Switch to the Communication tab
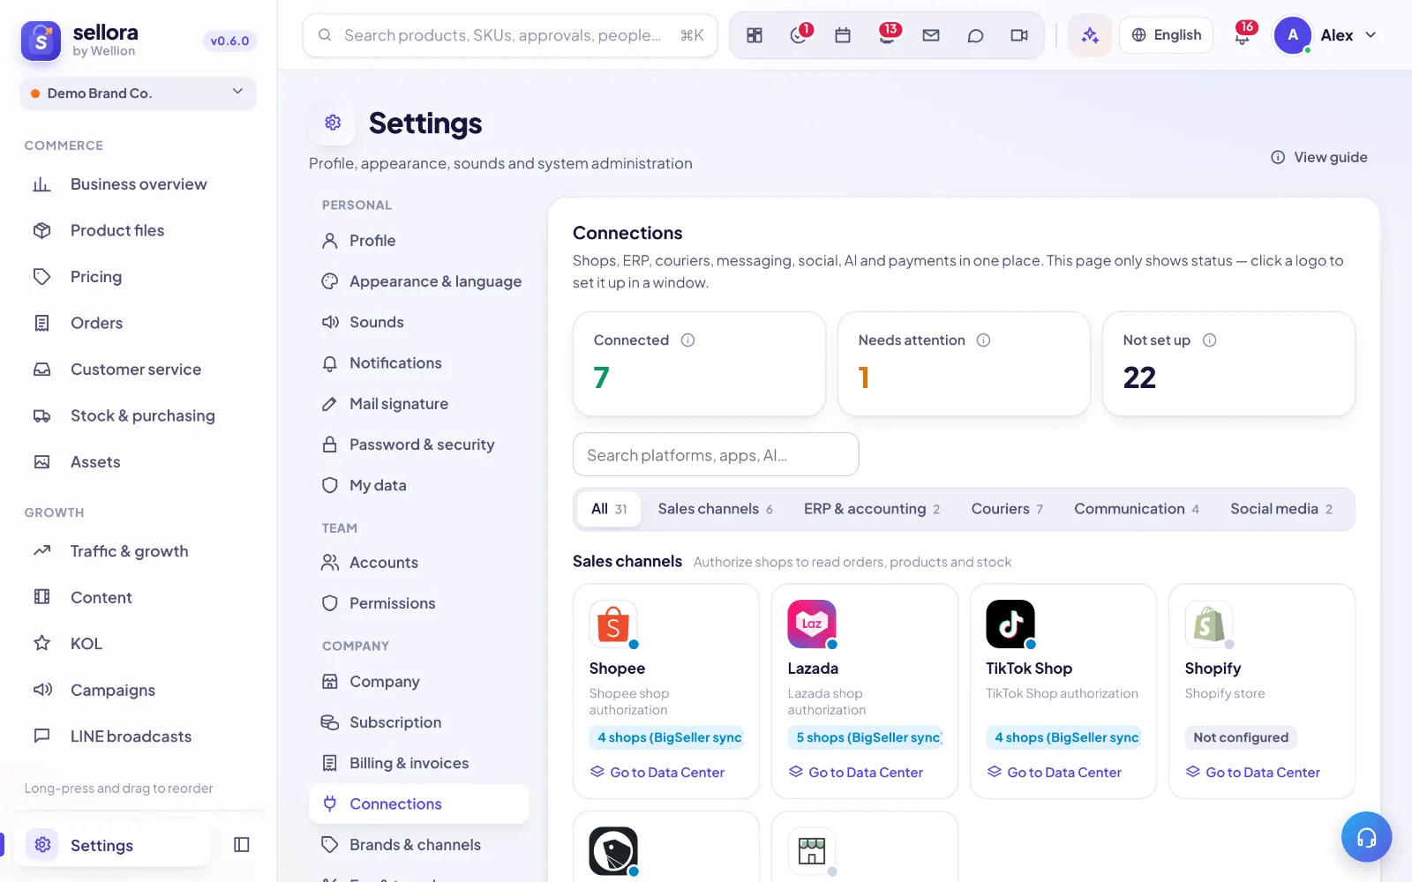This screenshot has width=1412, height=882. [x=1137, y=509]
